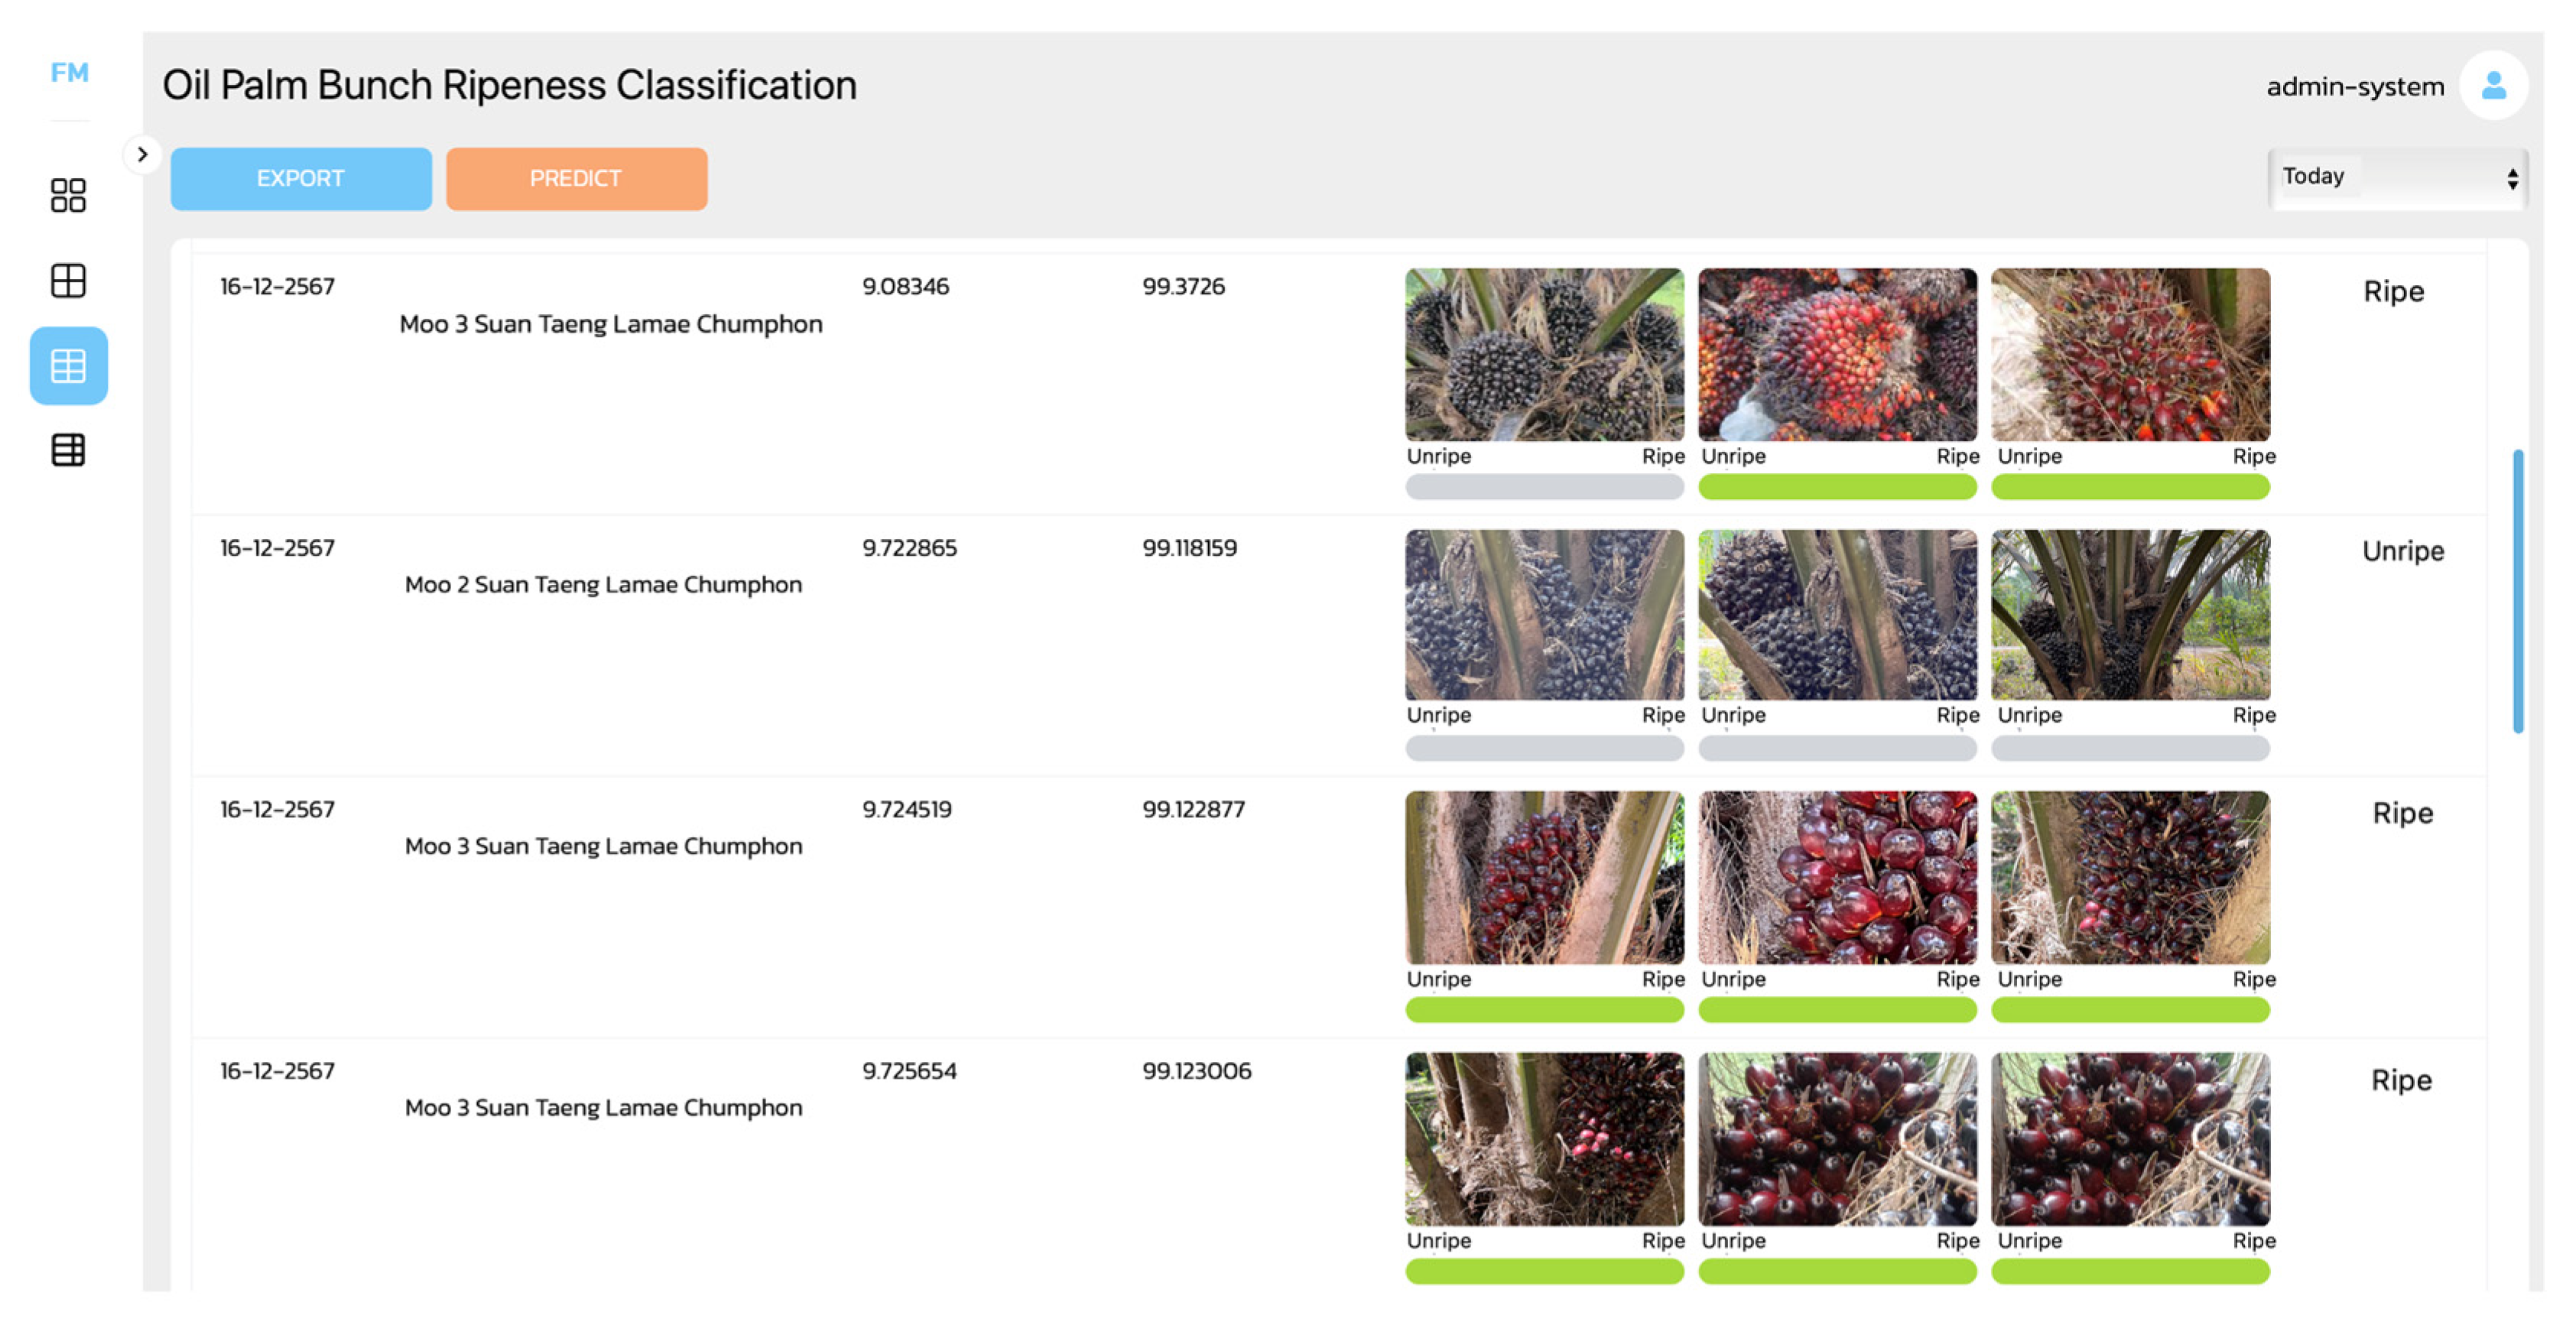Click the admin-system username label
The height and width of the screenshot is (1341, 2576).
2354,87
